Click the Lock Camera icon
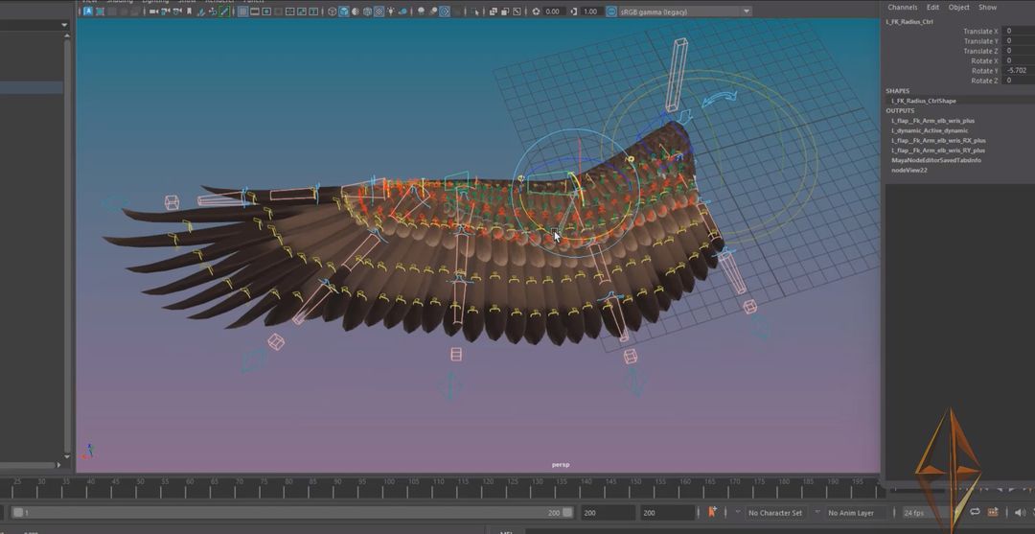Screen dimensions: 1035x534 [166, 12]
